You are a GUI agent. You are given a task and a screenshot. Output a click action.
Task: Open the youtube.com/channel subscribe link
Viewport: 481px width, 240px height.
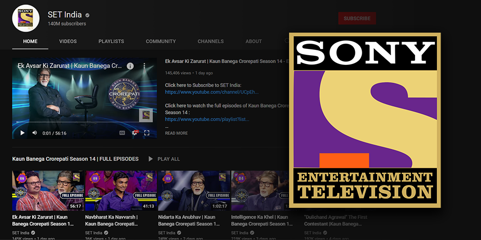coord(212,92)
